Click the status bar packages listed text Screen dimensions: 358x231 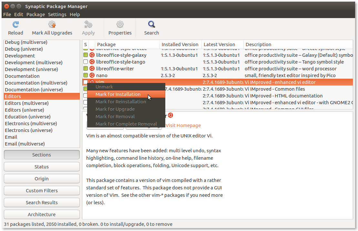tap(88, 224)
